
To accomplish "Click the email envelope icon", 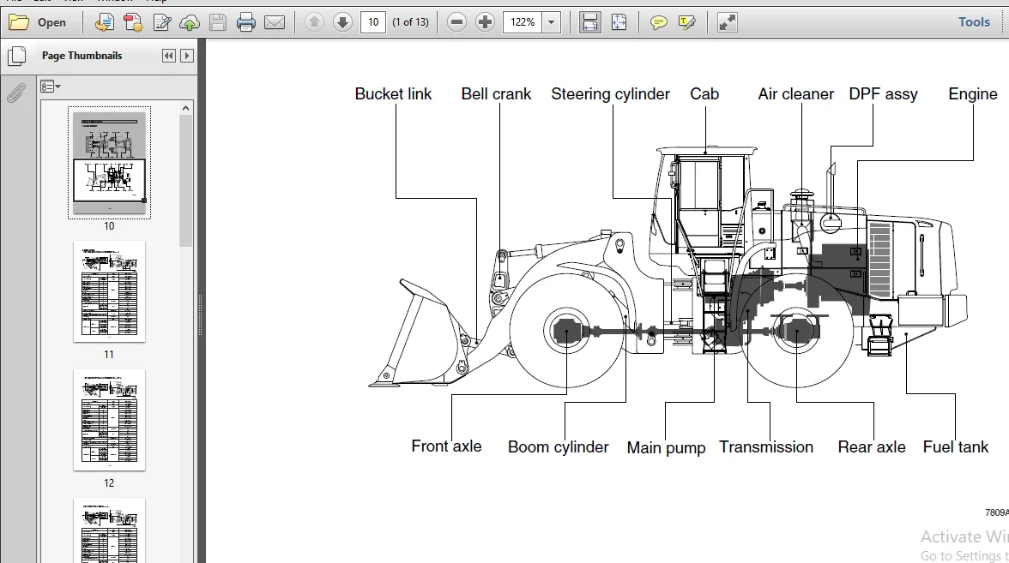I will [275, 22].
